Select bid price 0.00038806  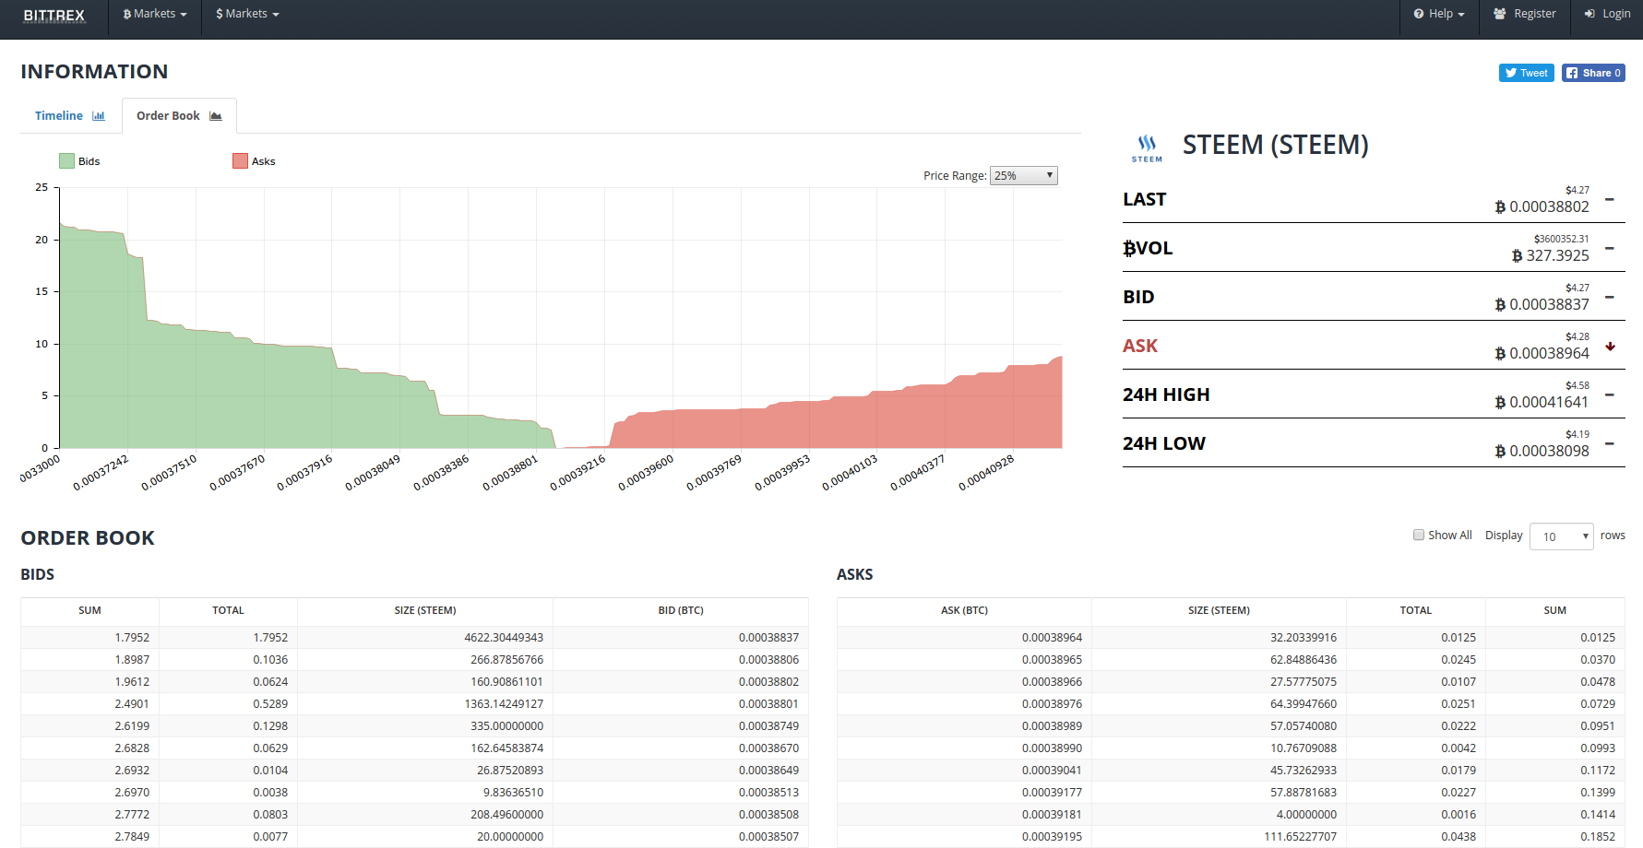click(768, 660)
